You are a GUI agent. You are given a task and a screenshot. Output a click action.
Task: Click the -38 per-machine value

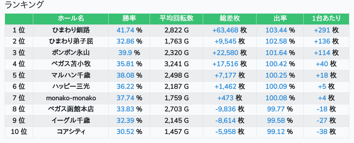click(x=322, y=132)
